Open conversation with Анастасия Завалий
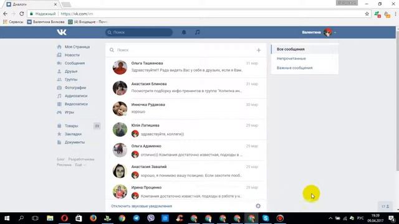This screenshot has width=399, height=224. pyautogui.click(x=186, y=171)
